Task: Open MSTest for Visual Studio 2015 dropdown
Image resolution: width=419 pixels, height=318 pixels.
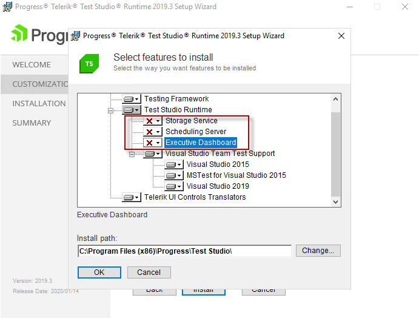Action: click(x=173, y=175)
